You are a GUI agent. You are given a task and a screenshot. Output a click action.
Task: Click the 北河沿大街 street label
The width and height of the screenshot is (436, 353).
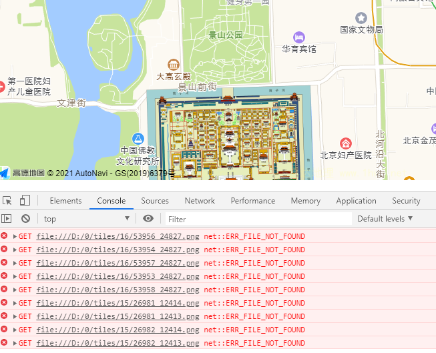380,154
